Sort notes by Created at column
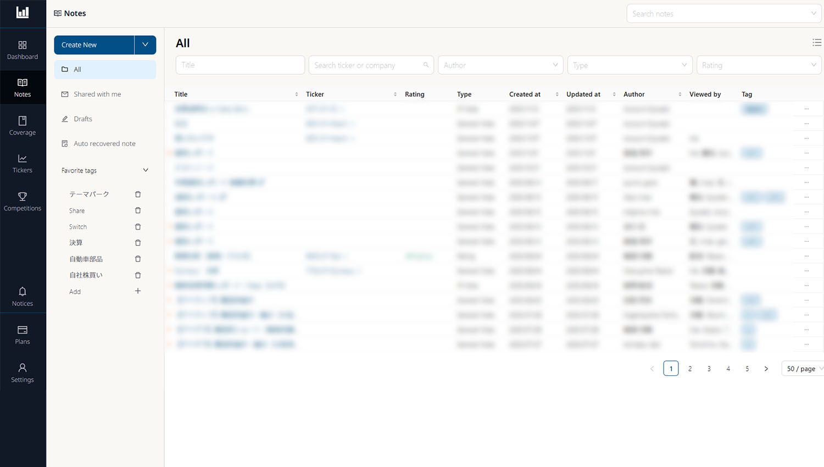 pos(556,94)
